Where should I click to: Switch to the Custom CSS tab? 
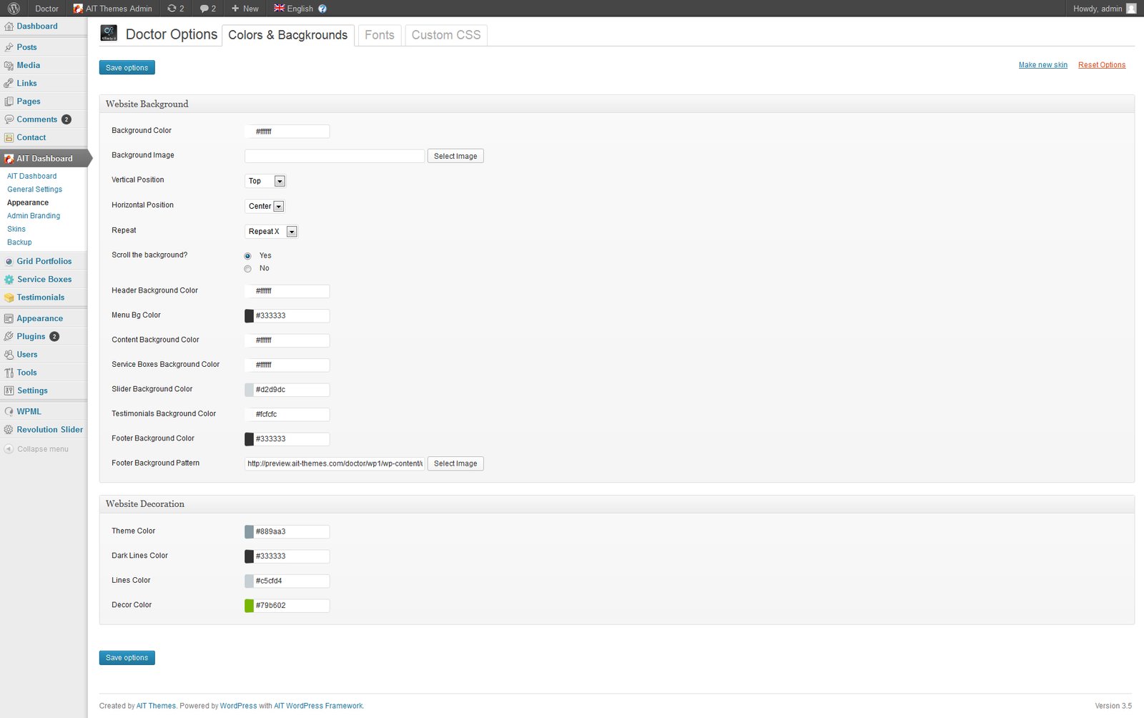[446, 35]
